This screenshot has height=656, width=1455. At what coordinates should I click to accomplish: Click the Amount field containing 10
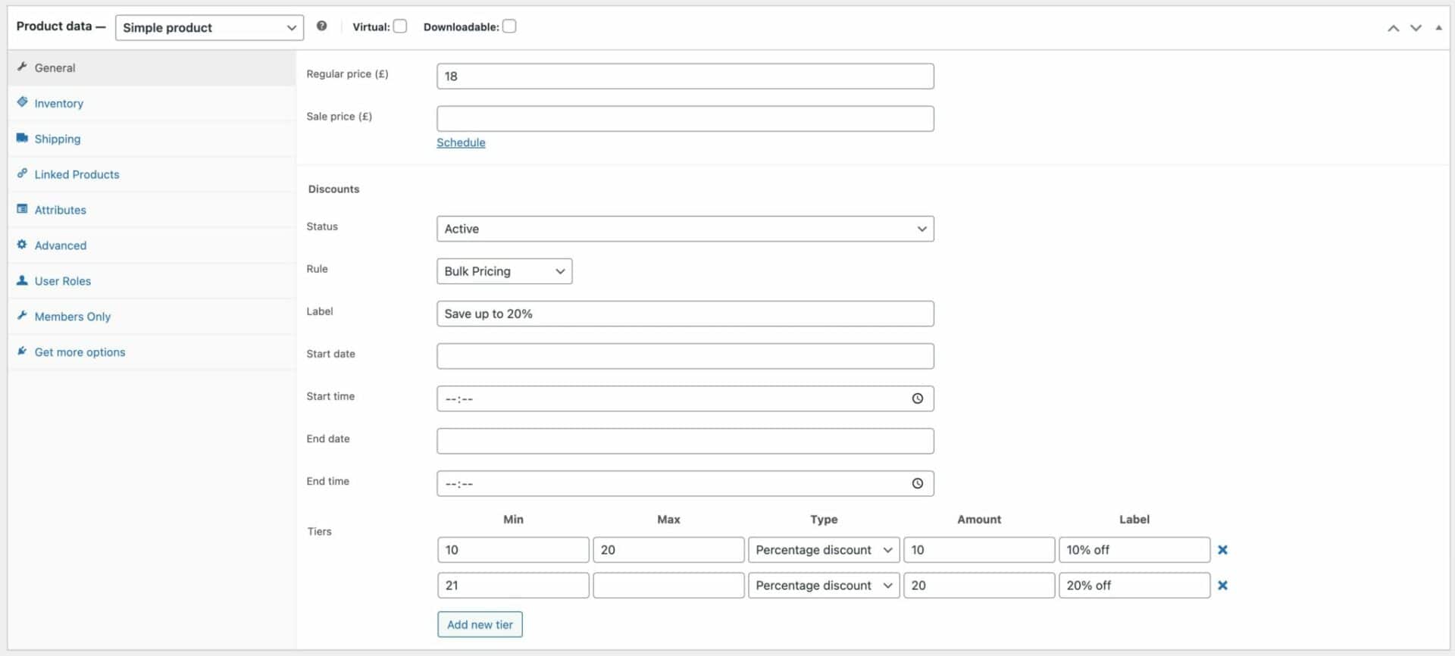coord(979,550)
